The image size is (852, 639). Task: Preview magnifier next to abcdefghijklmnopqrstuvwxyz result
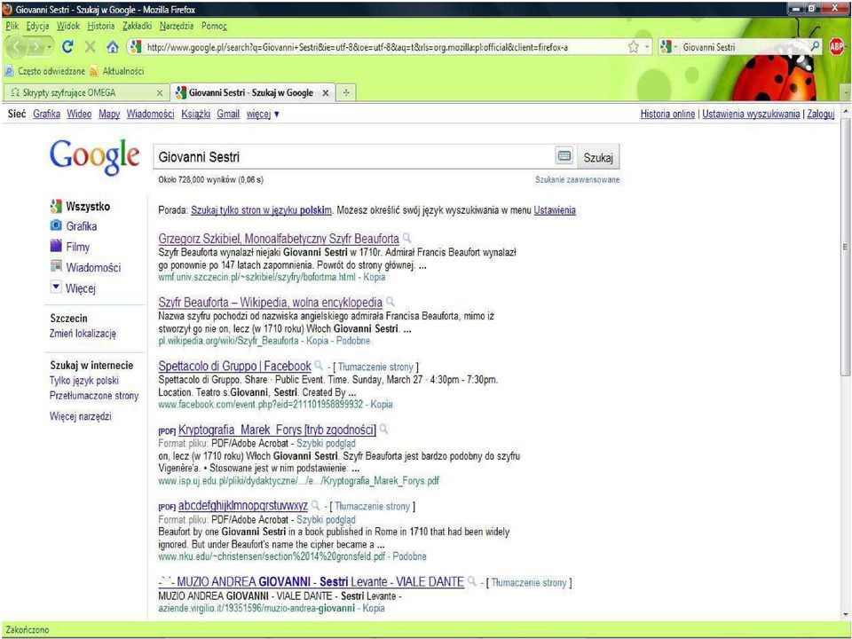tap(316, 505)
